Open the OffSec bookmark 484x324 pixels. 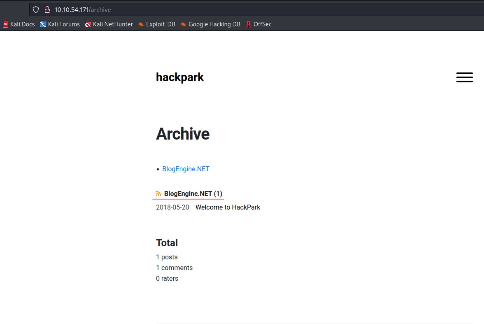[258, 24]
